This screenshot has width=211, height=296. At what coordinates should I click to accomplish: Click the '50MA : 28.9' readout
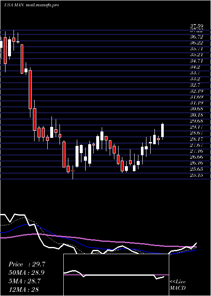[27, 273]
